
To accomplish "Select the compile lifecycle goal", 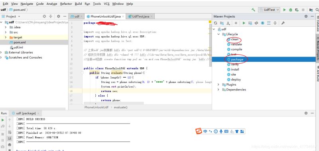I will tap(236, 49).
